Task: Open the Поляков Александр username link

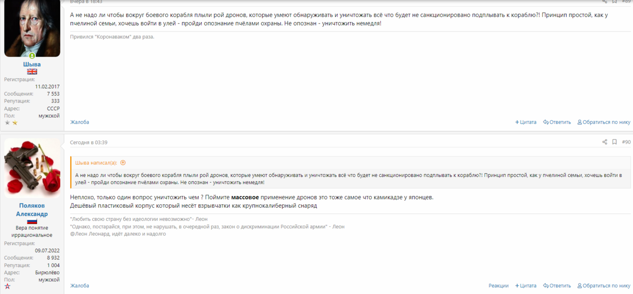Action: point(32,210)
